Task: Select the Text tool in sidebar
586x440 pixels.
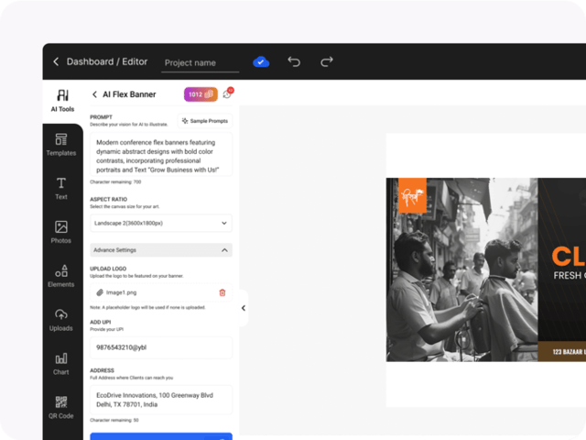Action: click(61, 189)
